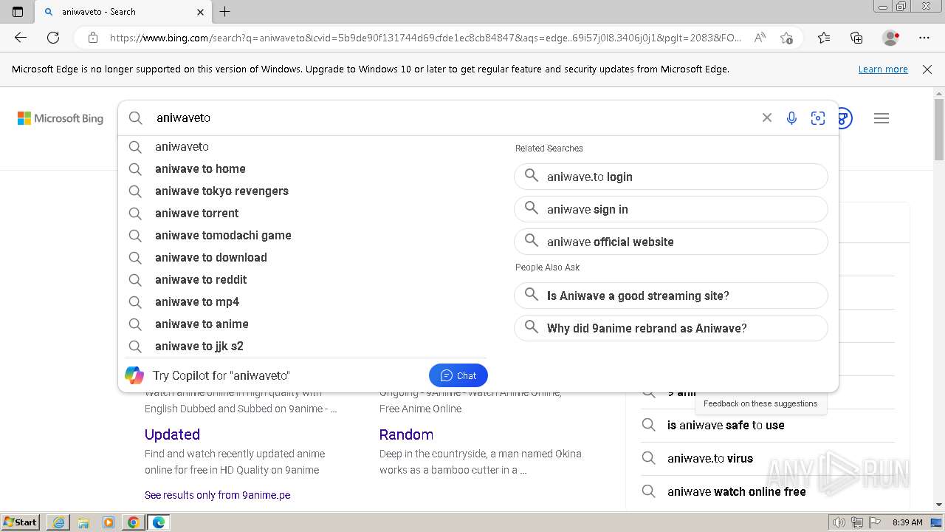Open Google Chrome from the taskbar
Screen dimensions: 945x532
pos(134,522)
